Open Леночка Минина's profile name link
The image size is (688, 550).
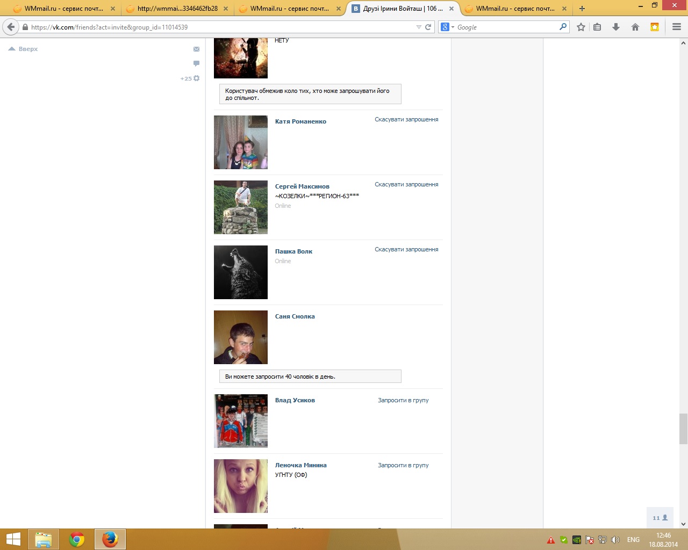(x=301, y=465)
